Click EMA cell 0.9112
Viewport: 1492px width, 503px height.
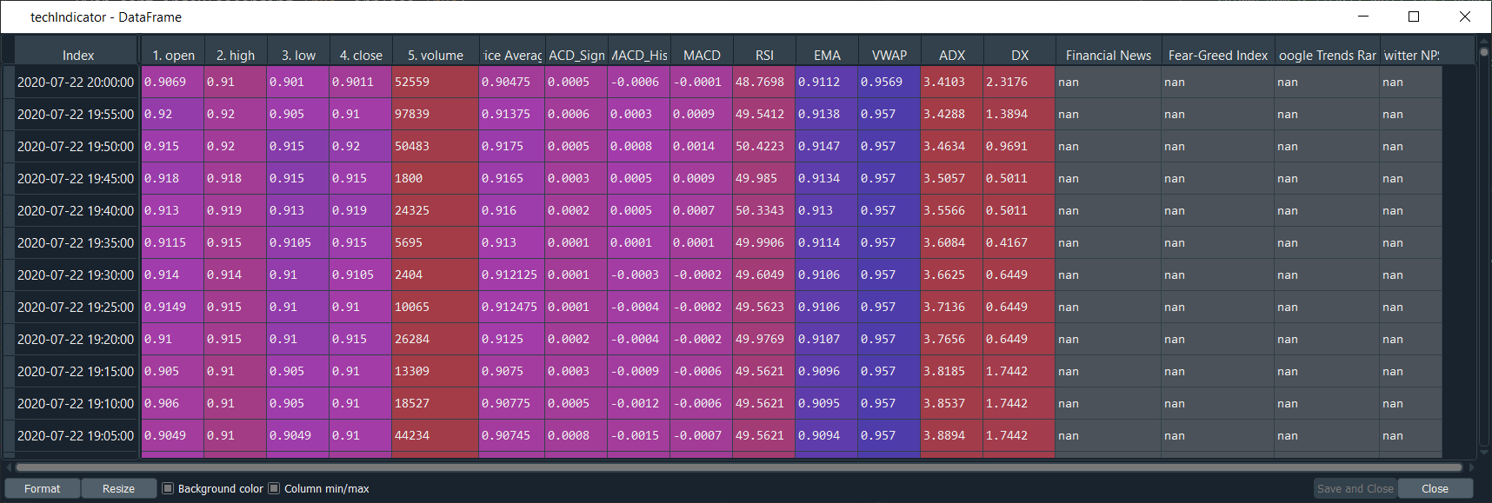point(827,82)
